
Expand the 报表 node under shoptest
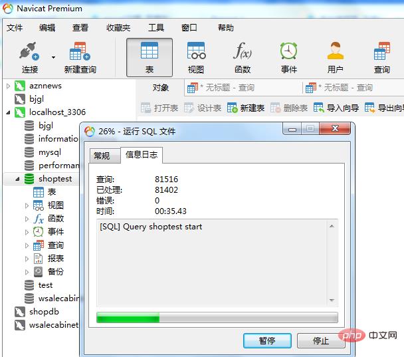tap(27, 259)
